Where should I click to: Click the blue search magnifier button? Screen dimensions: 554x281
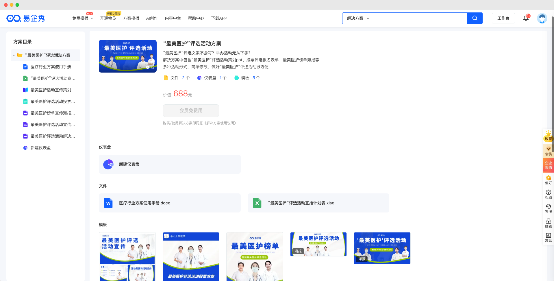475,18
